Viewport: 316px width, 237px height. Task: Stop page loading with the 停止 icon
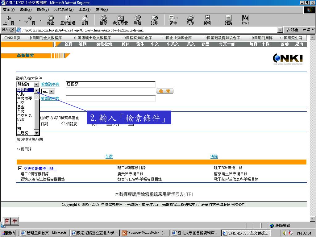coord(51,20)
